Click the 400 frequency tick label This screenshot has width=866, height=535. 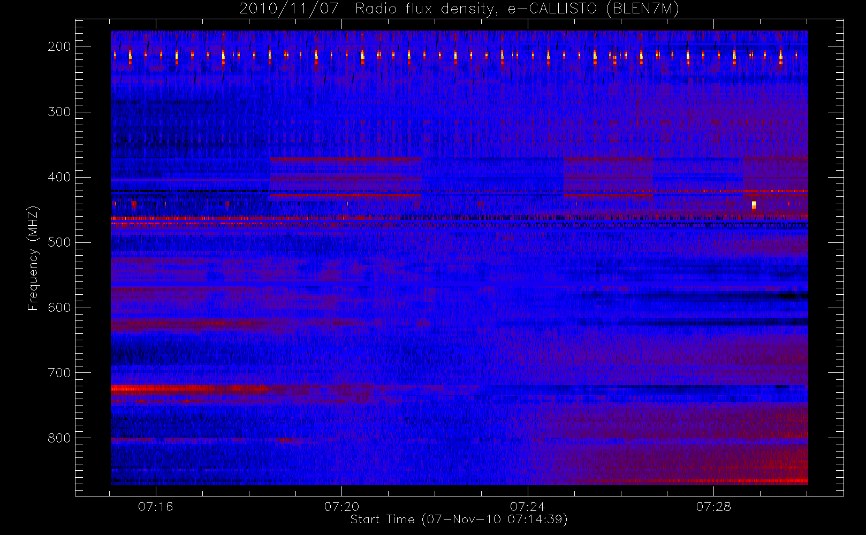[x=59, y=177]
